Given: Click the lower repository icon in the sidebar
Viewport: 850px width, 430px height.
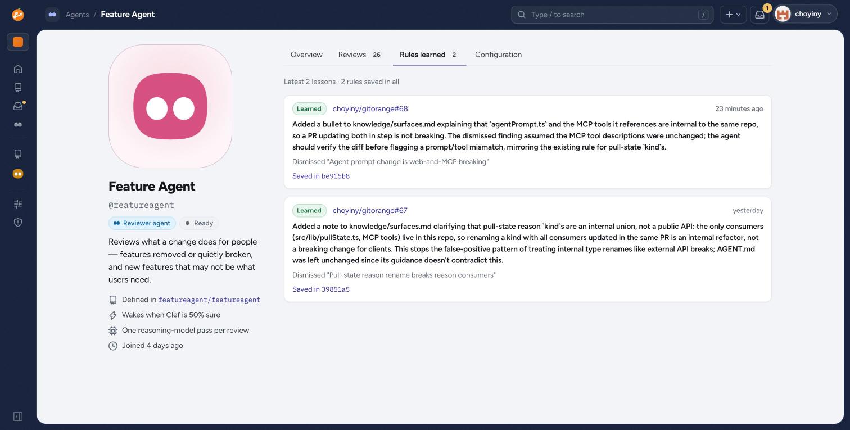Looking at the screenshot, I should pyautogui.click(x=18, y=153).
